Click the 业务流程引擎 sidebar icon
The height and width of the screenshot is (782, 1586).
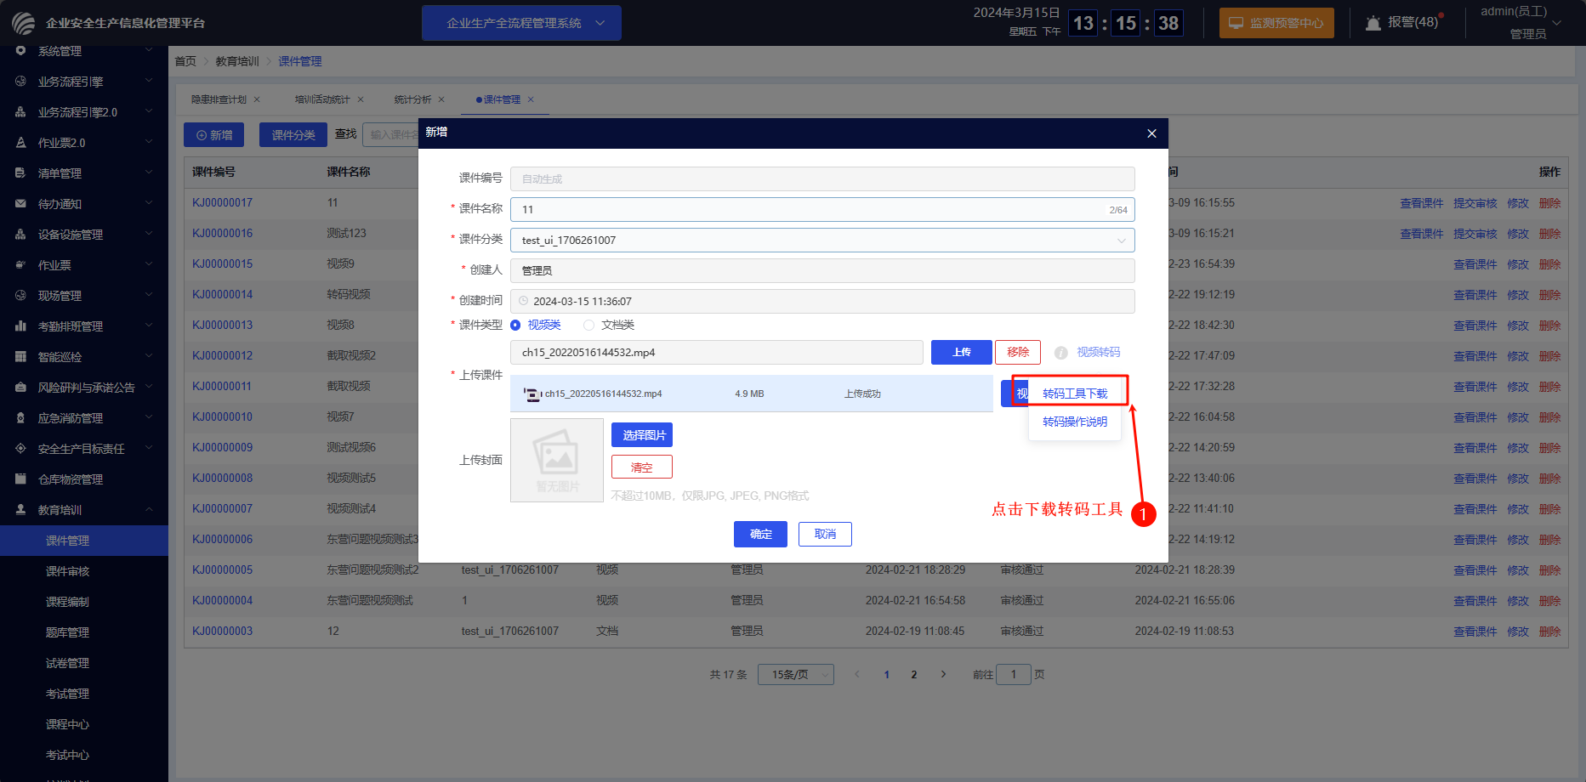pos(20,82)
